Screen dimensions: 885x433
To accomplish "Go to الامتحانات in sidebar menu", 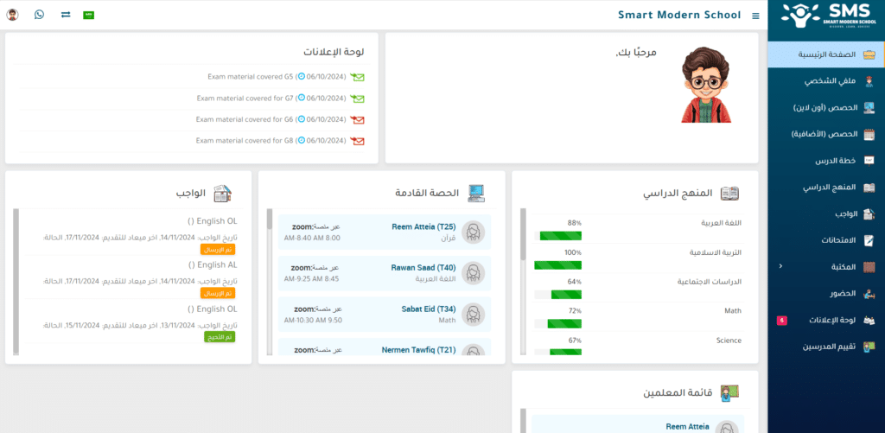I will 837,240.
